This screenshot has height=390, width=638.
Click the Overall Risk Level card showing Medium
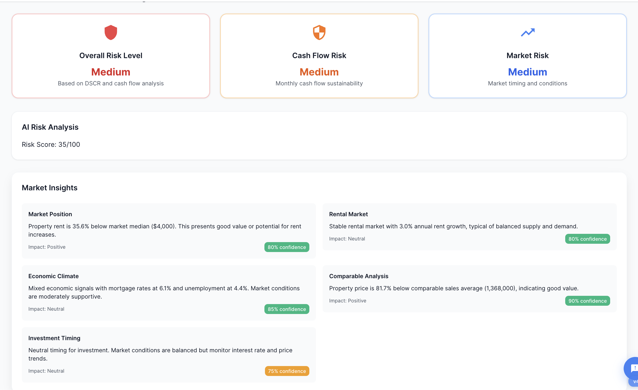pyautogui.click(x=111, y=55)
